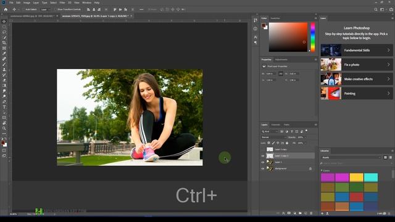The height and width of the screenshot is (222, 395).
Task: Open the workspace switcher icon
Action: tap(382, 9)
